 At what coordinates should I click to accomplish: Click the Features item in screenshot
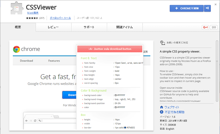point(54,61)
